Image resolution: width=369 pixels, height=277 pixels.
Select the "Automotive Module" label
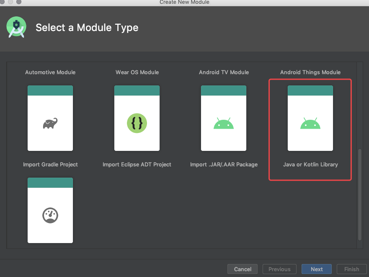click(50, 72)
